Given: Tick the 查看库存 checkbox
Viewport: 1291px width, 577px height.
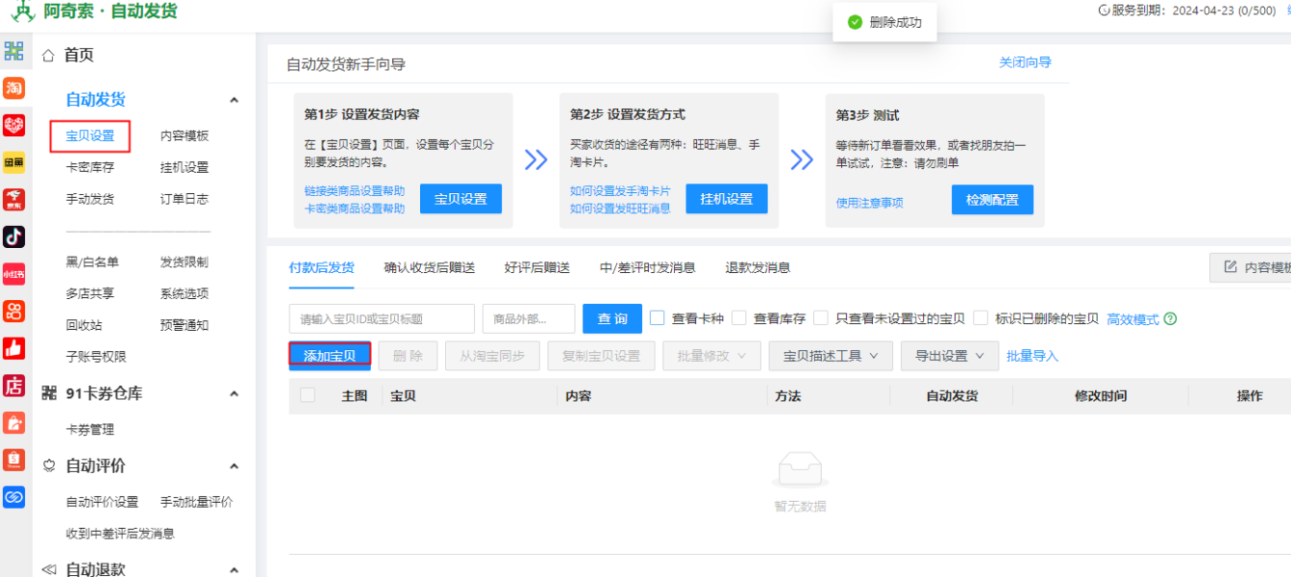Looking at the screenshot, I should point(740,318).
